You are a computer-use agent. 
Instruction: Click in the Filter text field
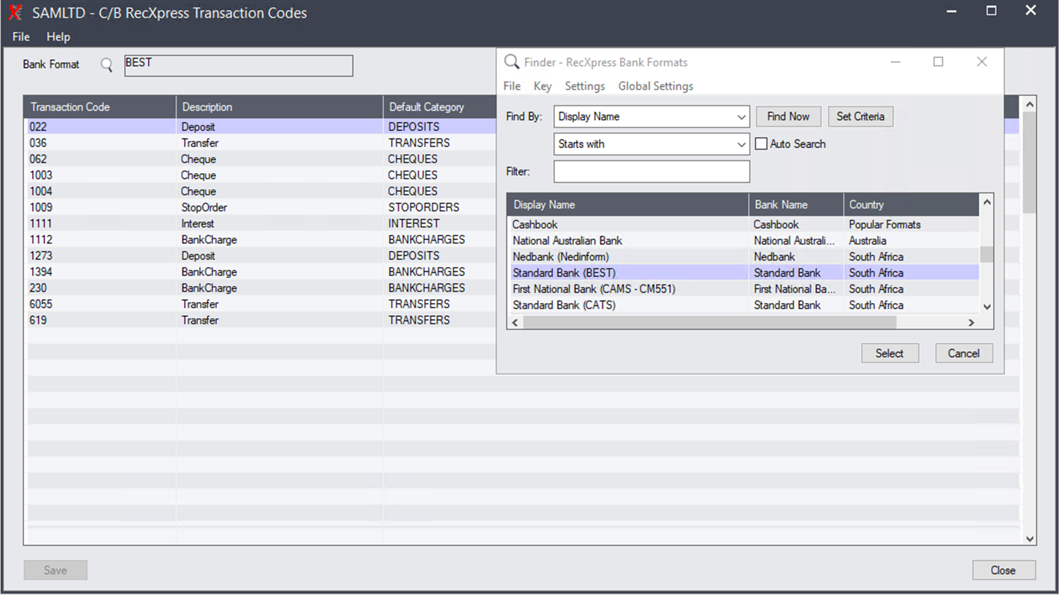pyautogui.click(x=651, y=171)
